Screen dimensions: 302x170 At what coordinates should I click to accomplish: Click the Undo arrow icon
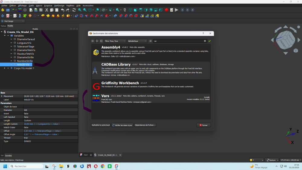tap(63, 10)
